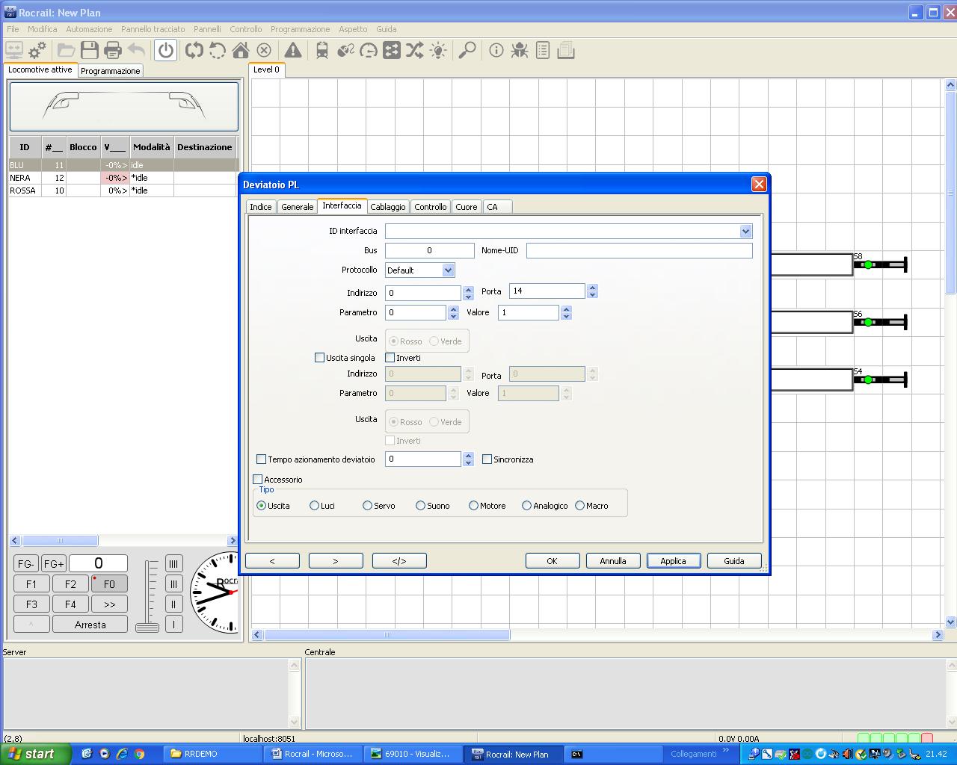Decrease the first Parametro spinner value
The width and height of the screenshot is (957, 765).
click(x=453, y=317)
